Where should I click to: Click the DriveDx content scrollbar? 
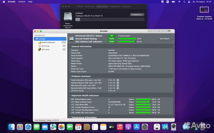point(174,64)
